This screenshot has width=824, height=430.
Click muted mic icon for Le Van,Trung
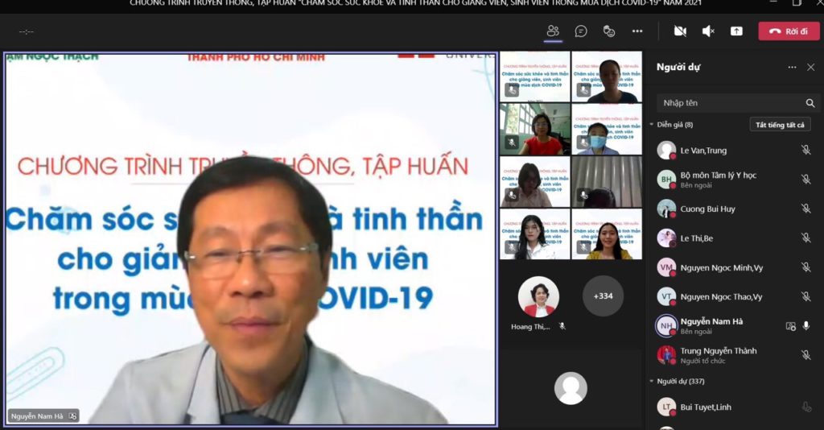[806, 151]
